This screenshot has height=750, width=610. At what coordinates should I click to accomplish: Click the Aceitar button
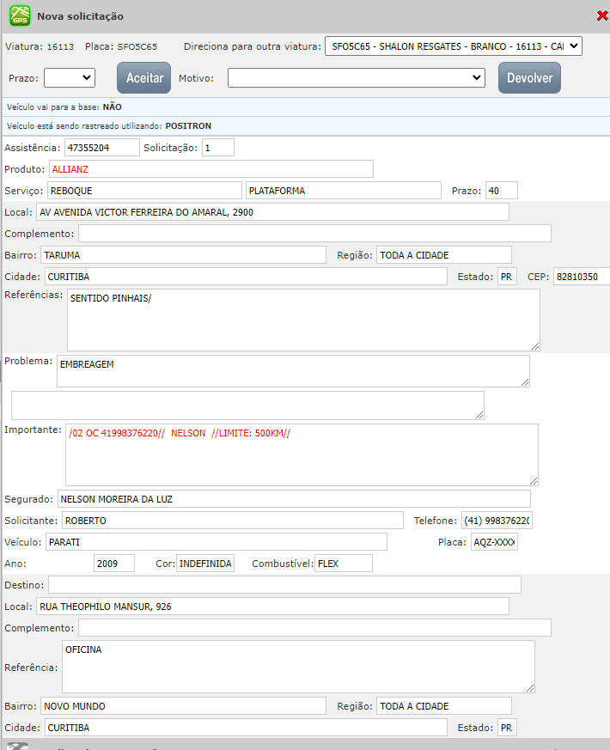[144, 77]
